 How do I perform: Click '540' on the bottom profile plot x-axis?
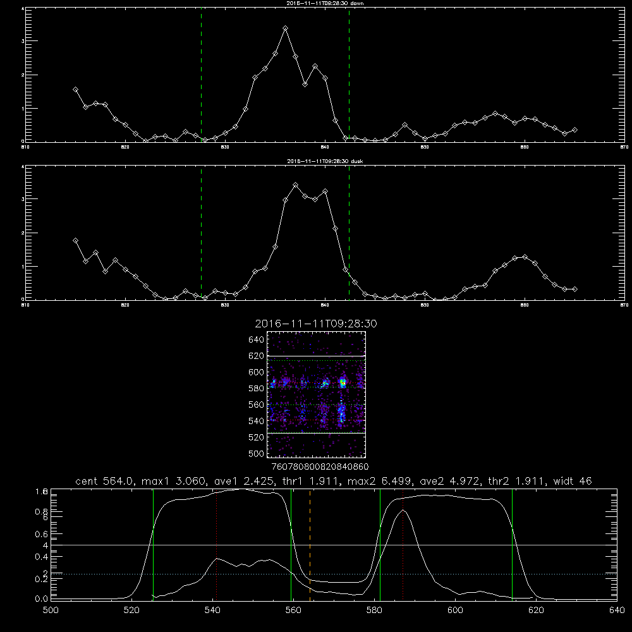212,611
